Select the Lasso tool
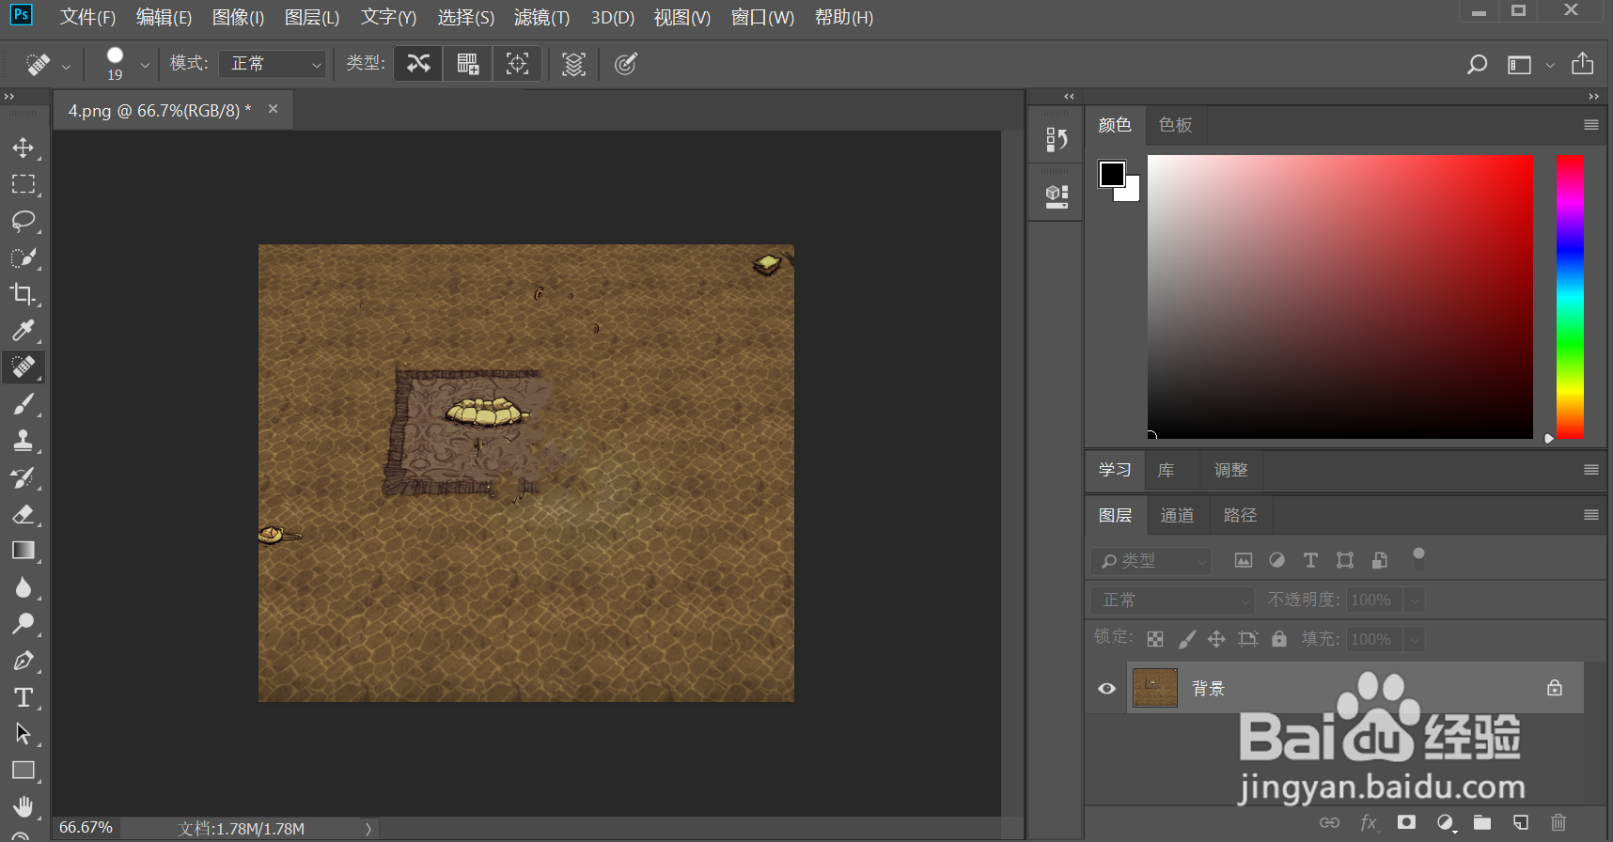The height and width of the screenshot is (842, 1613). [x=23, y=221]
